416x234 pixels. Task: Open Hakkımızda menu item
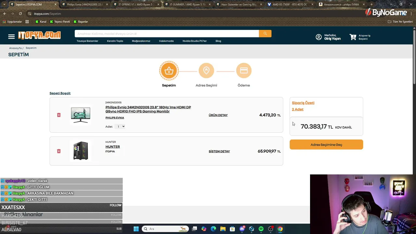click(166, 41)
